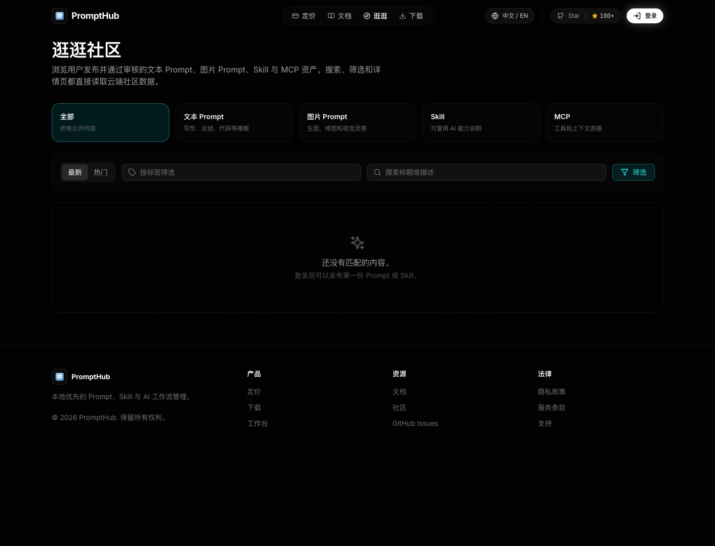Select the 文本 Prompt category card

click(234, 123)
